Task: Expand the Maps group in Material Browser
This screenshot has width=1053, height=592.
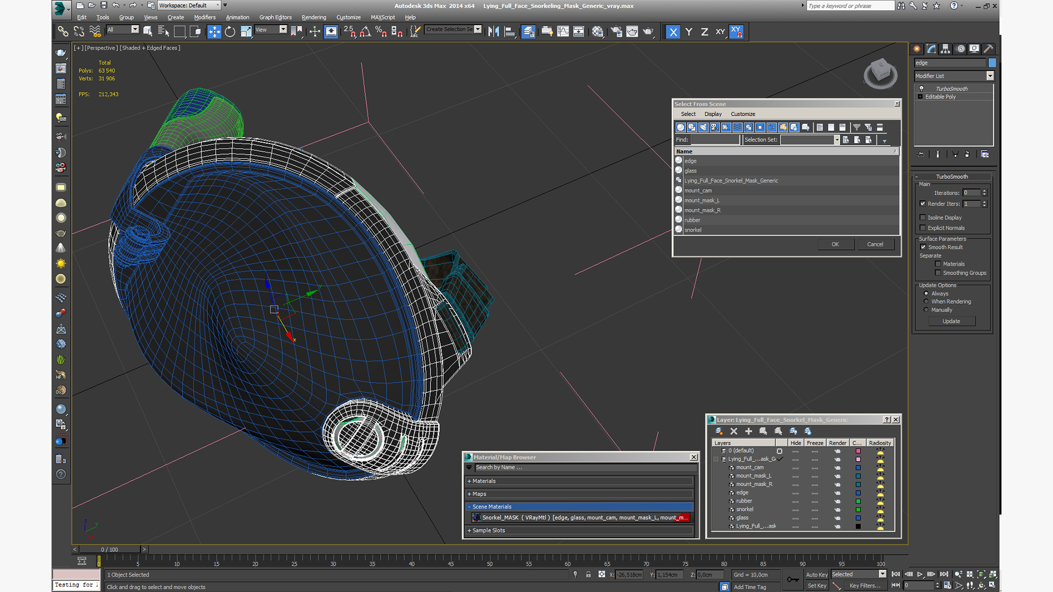Action: click(580, 494)
